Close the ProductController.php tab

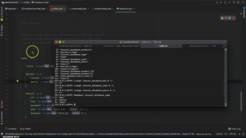[47, 9]
